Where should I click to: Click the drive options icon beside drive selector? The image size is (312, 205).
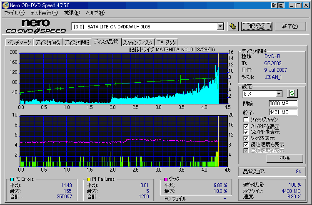pyautogui.click(x=233, y=26)
